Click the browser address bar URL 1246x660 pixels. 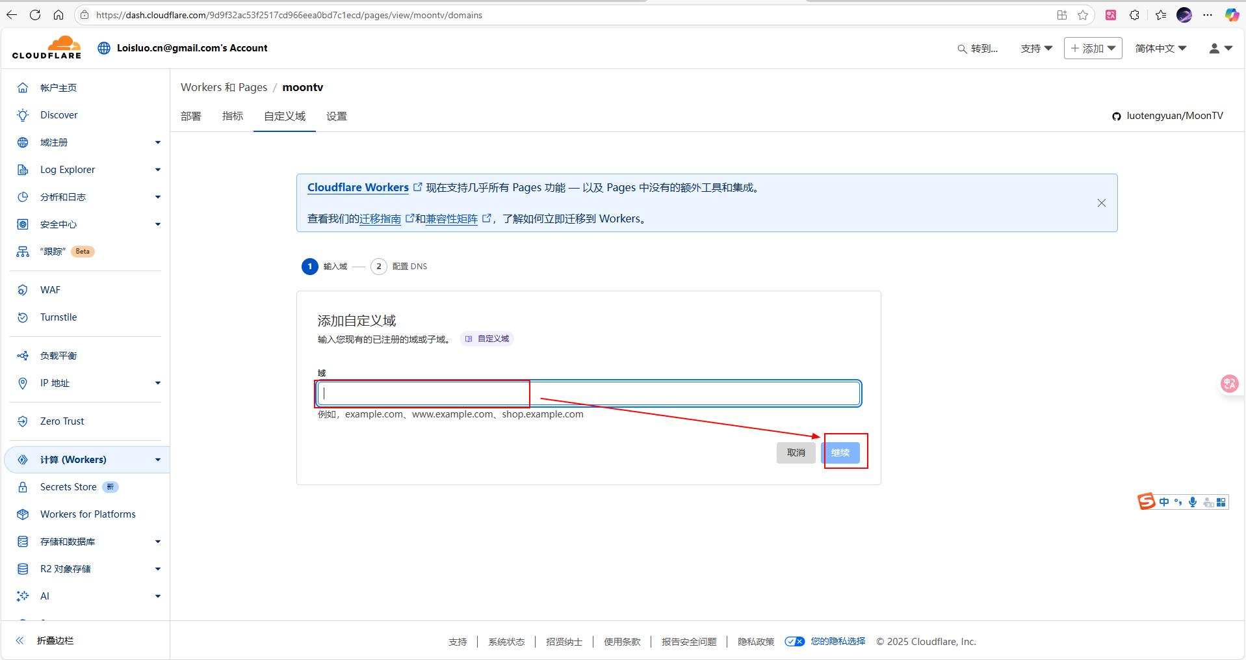289,15
